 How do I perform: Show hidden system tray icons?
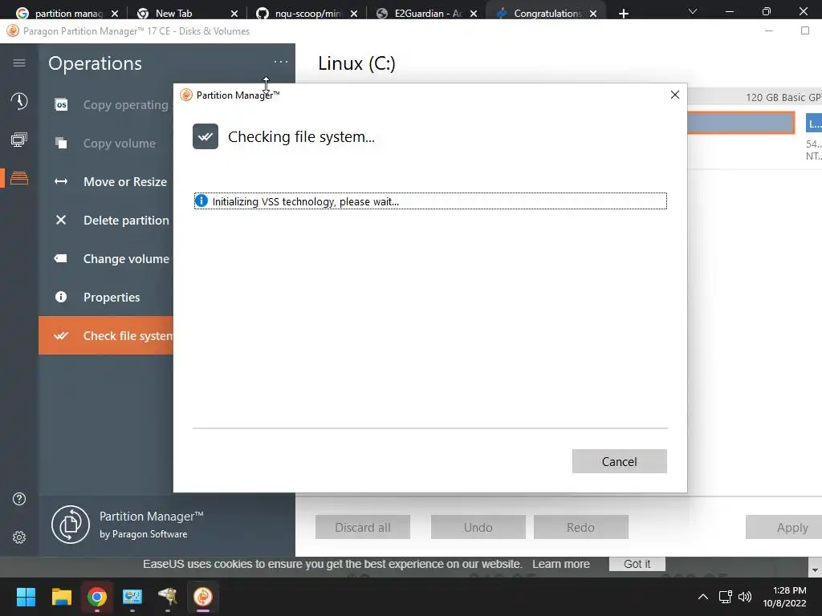pos(703,597)
